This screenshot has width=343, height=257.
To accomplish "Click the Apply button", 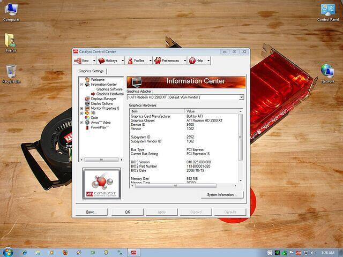I will pos(162,212).
